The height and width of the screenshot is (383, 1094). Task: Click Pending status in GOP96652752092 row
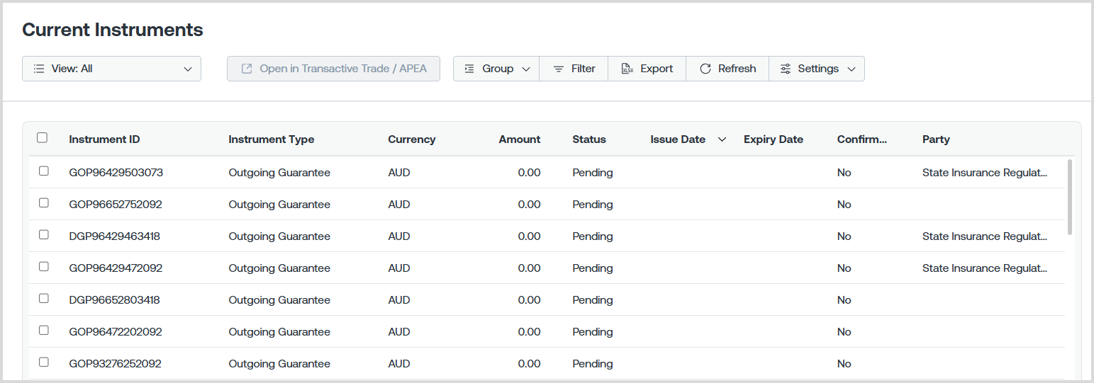593,205
